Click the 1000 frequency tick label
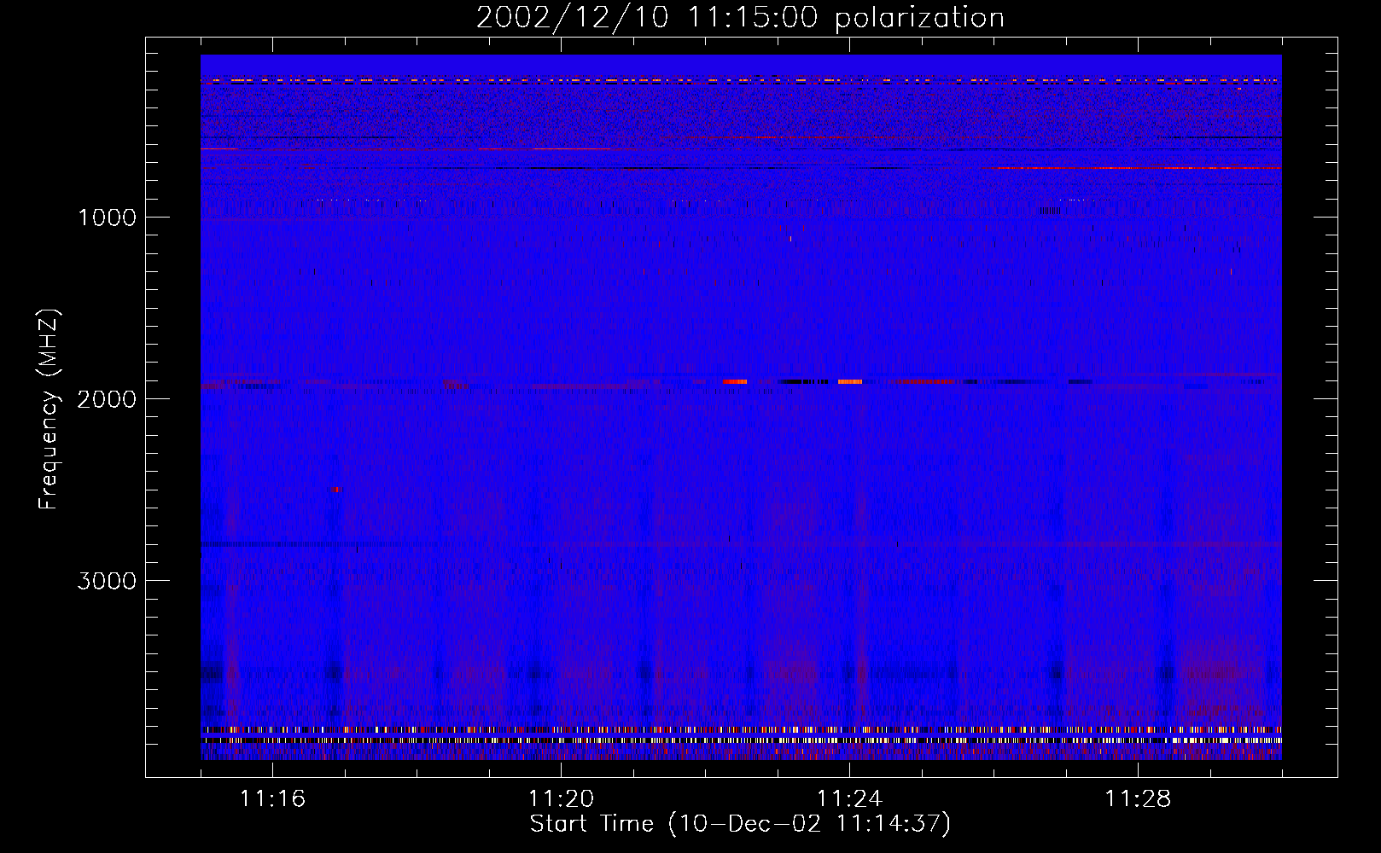This screenshot has width=1381, height=853. (x=107, y=218)
